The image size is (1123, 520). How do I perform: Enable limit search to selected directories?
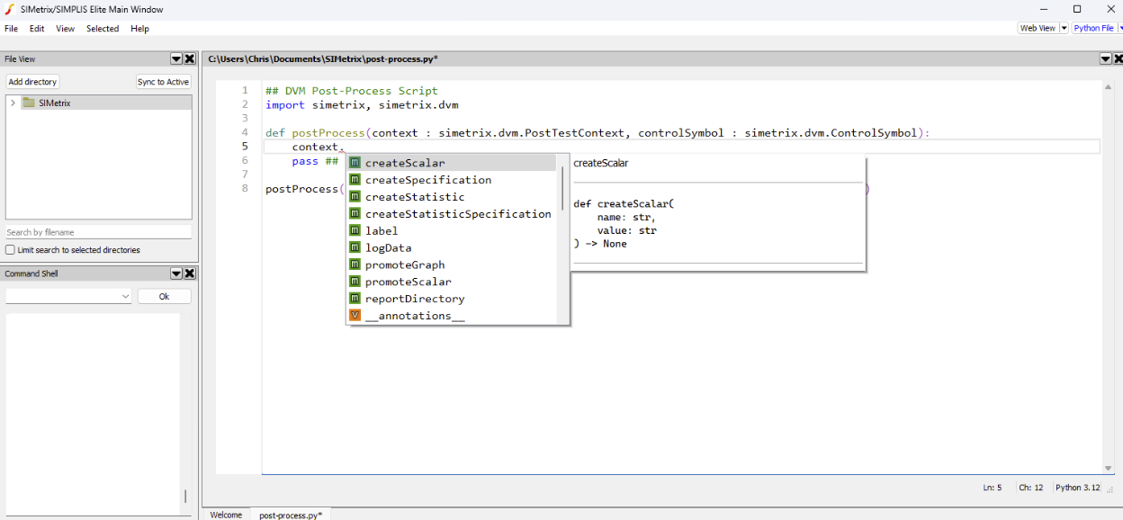[x=8, y=249]
